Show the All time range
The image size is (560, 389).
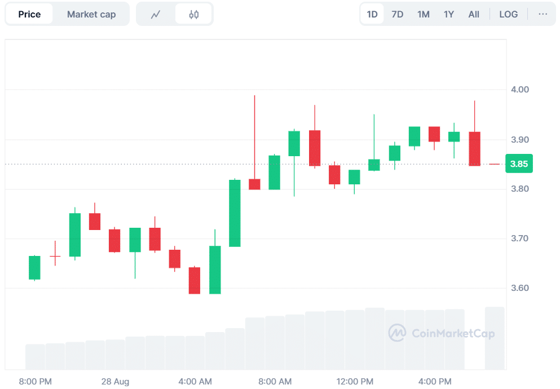point(474,14)
